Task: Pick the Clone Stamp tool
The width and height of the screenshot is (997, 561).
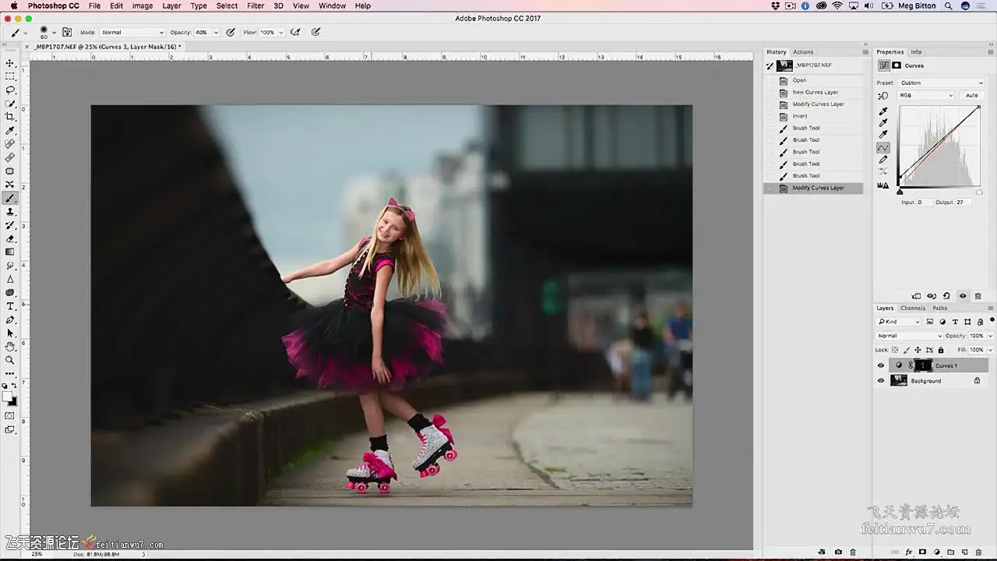Action: (x=10, y=211)
